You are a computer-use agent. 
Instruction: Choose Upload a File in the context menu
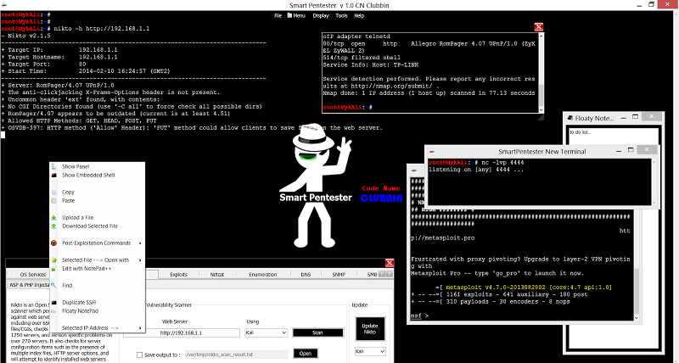click(x=78, y=218)
